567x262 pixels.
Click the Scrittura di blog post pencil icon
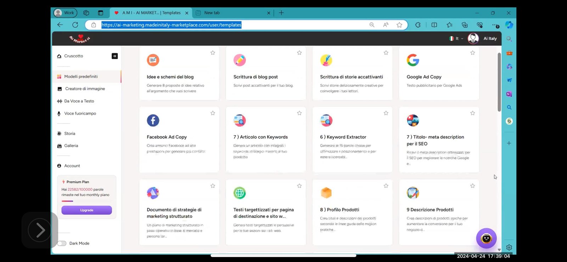point(240,60)
